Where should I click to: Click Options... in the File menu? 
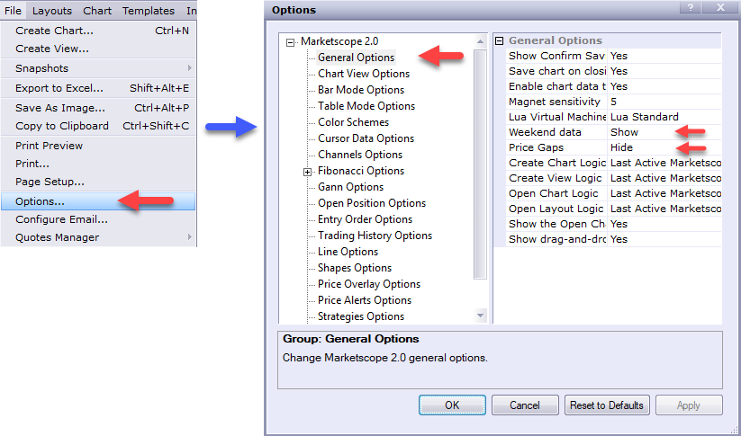(98, 201)
